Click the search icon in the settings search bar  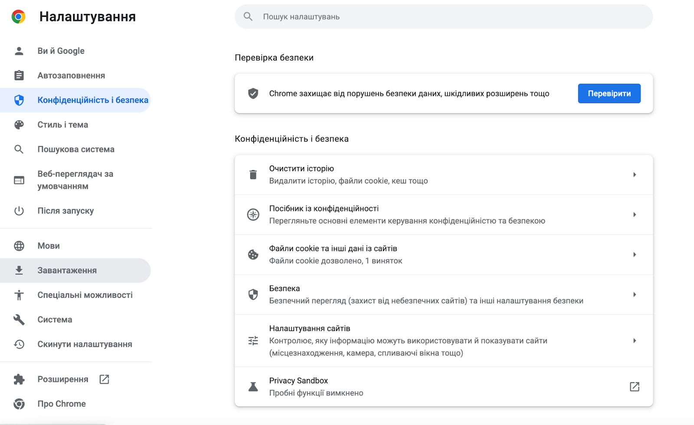point(248,16)
